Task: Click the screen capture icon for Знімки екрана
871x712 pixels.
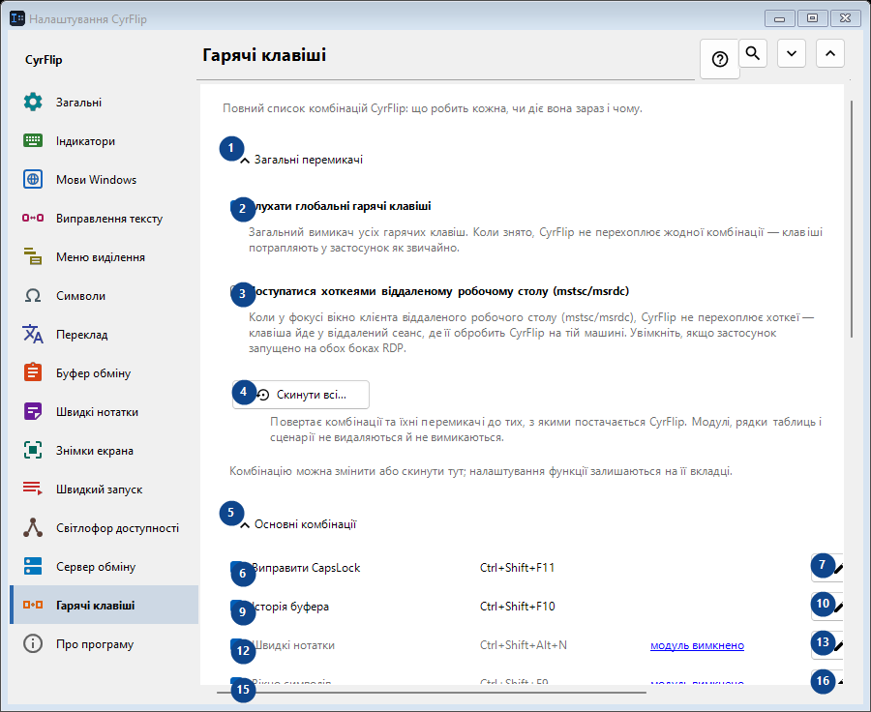Action: (x=33, y=450)
